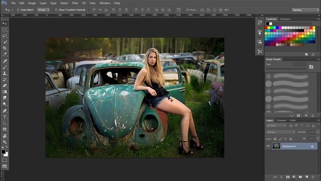This screenshot has height=181, width=321.
Task: Toggle lock position in Layers panel
Action: pos(285,139)
